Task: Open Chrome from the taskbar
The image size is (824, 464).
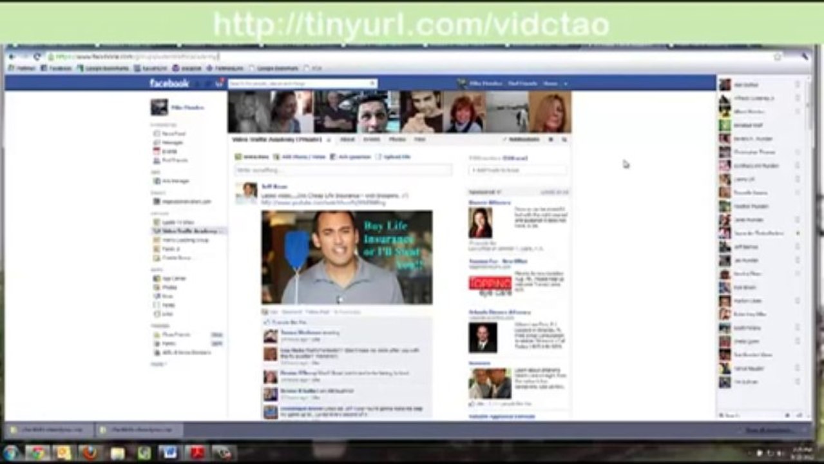Action: tap(37, 452)
